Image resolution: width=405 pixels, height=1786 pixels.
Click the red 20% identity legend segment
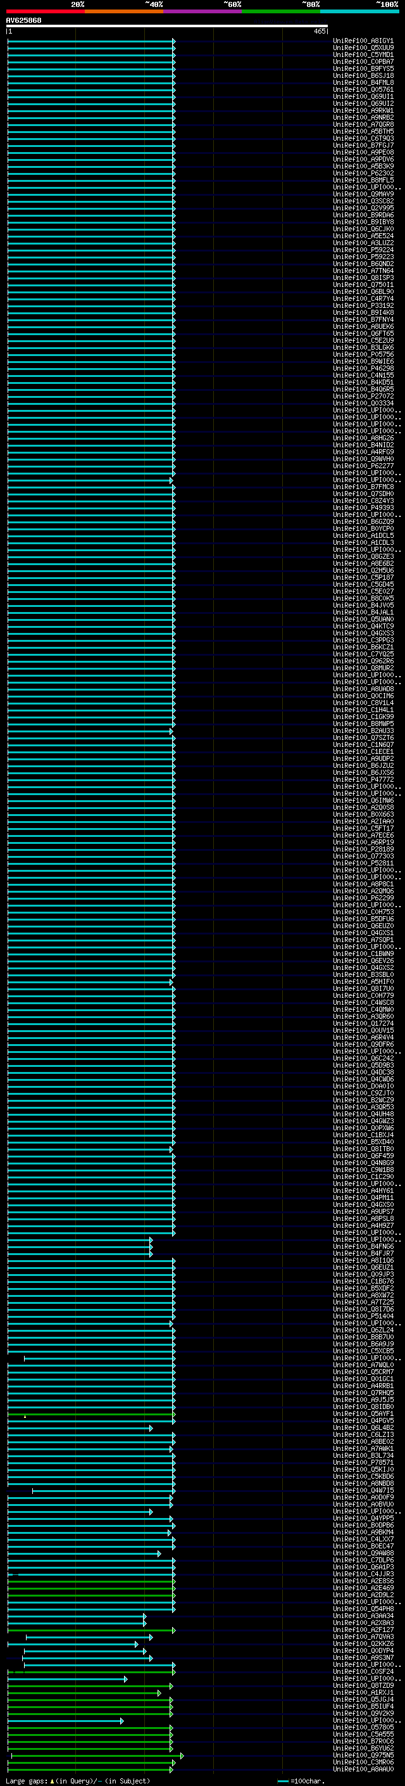click(x=46, y=11)
